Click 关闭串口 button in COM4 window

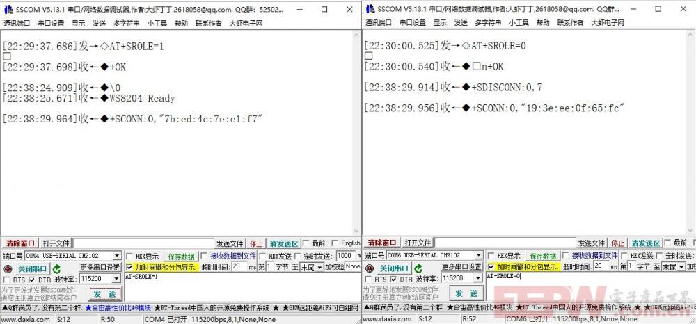tap(33, 269)
